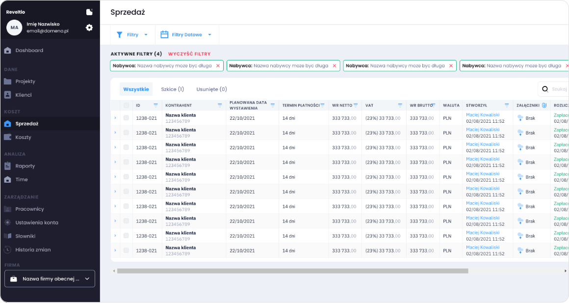The width and height of the screenshot is (569, 303).
Task: Click the Dashboard home icon in sidebar
Action: pos(7,50)
